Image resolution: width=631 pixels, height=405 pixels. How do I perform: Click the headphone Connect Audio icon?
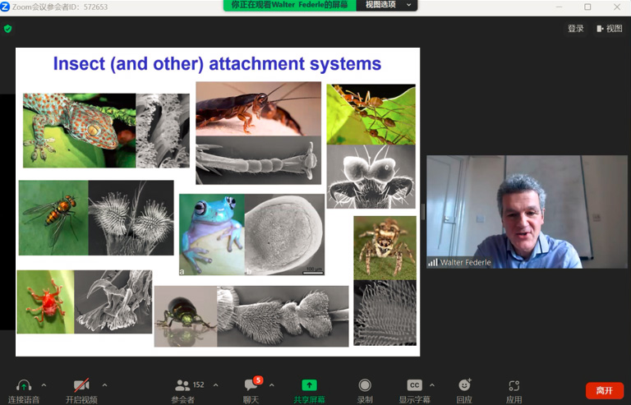pos(24,385)
